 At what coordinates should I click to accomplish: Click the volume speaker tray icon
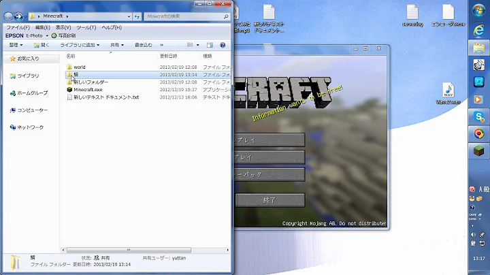pyautogui.click(x=473, y=234)
